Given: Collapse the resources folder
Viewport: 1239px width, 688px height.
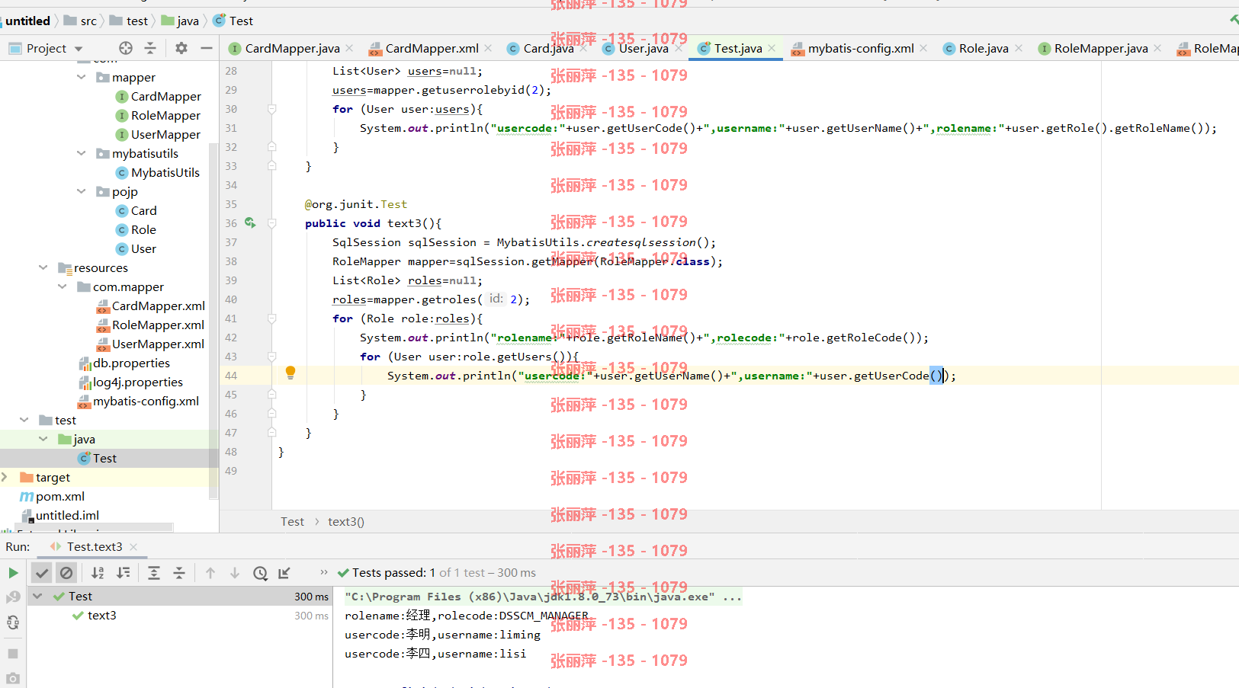Looking at the screenshot, I should coord(43,267).
